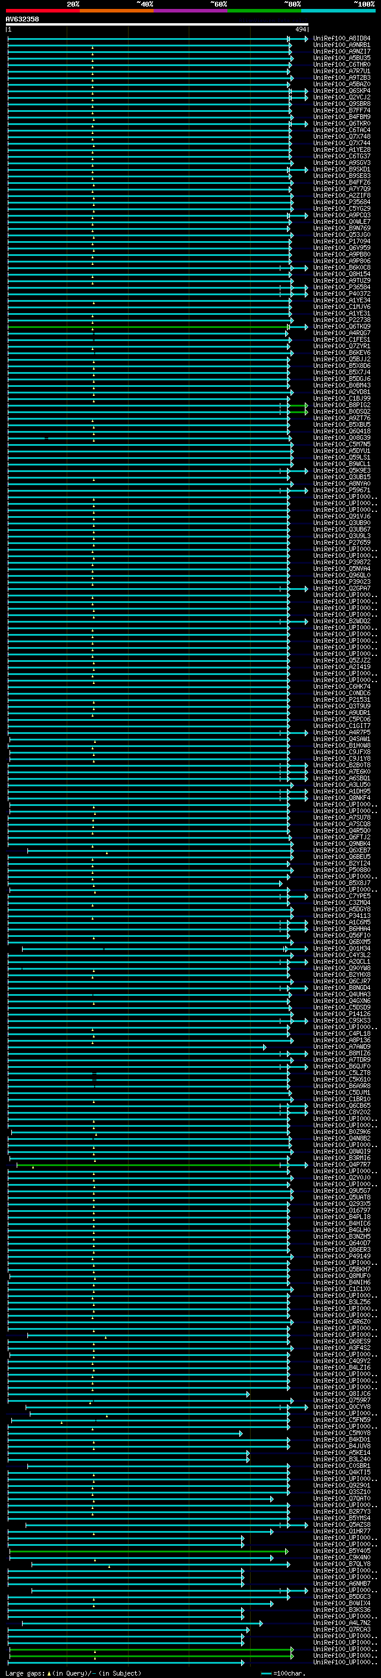Select hit label UniRef100_B6KEV6
Screen dimensions: 381x1678
click(342, 352)
